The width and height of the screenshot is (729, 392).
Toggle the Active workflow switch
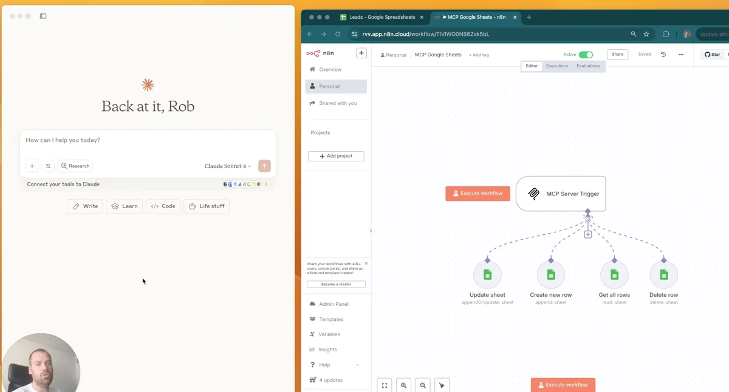(586, 55)
